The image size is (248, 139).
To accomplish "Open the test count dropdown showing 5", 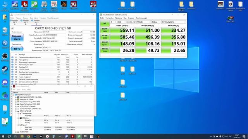I will [x=113, y=22].
